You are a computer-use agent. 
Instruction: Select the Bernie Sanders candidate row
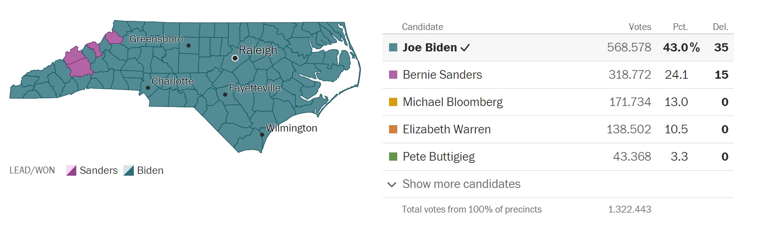pos(558,75)
